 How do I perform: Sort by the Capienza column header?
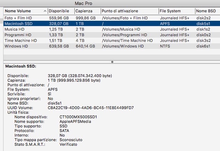tap(84, 11)
